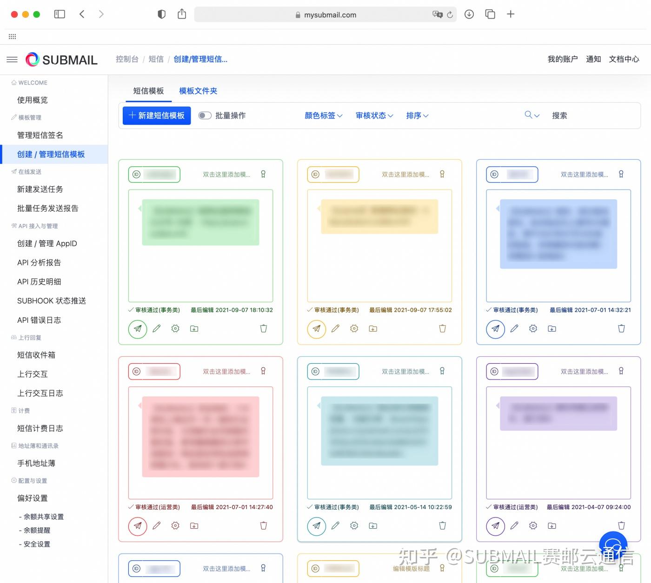Switch to the 短信模板 tab

148,91
